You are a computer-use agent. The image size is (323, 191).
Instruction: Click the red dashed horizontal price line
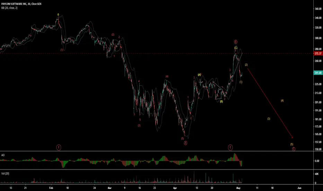tap(157, 53)
